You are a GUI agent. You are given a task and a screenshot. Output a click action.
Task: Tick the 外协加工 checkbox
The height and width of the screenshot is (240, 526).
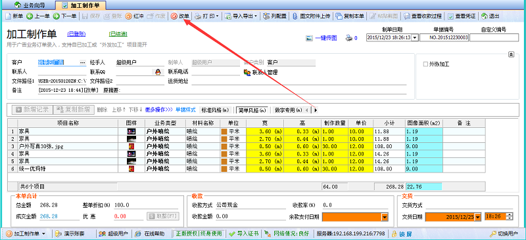tap(425, 64)
